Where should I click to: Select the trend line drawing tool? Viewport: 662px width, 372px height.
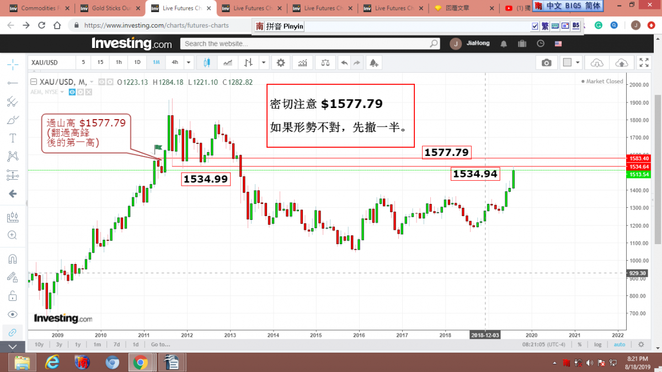[12, 83]
